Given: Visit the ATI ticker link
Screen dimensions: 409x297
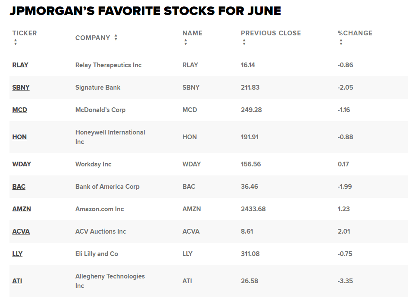Looking at the screenshot, I should pyautogui.click(x=17, y=281).
